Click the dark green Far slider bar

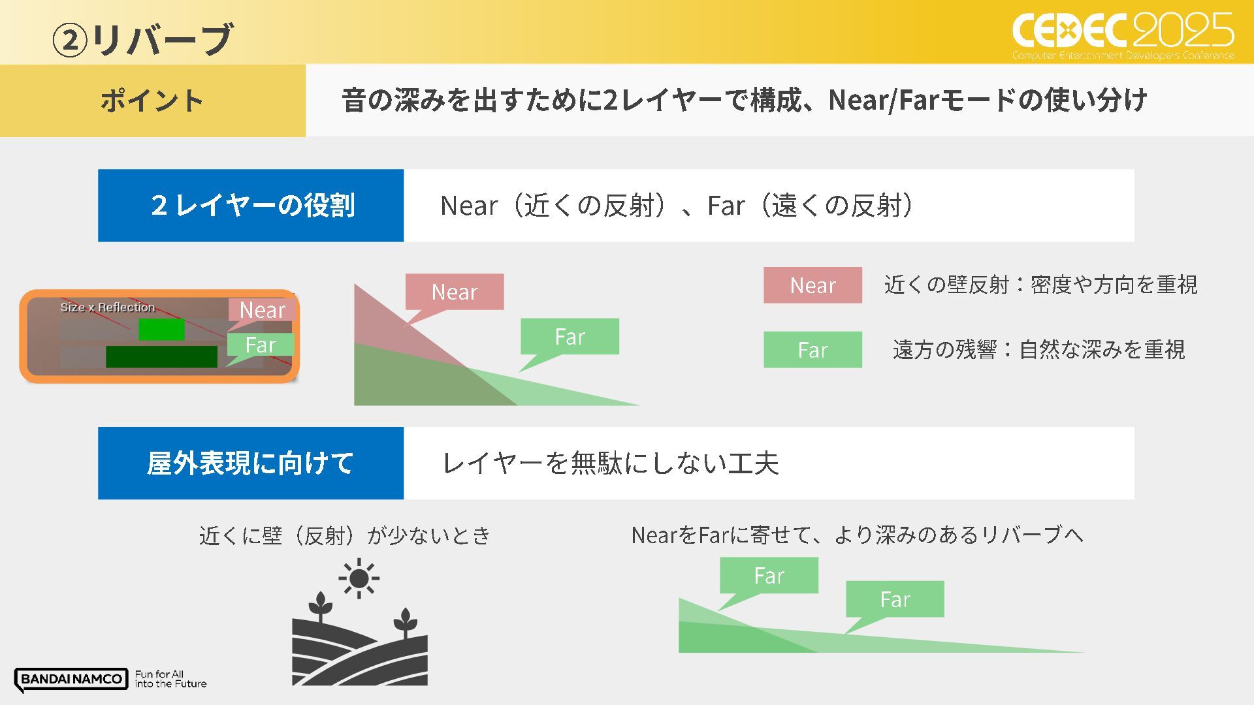[x=161, y=357]
